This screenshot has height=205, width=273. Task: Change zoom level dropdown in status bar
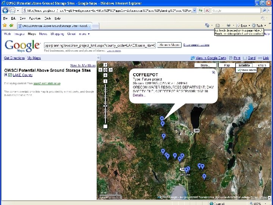pos(265,203)
